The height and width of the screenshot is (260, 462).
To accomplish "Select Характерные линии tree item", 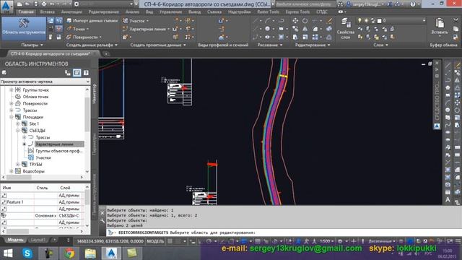I will (x=55, y=144).
